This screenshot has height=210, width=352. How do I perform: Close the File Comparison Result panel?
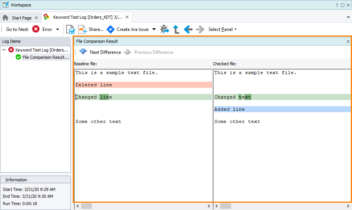click(348, 41)
